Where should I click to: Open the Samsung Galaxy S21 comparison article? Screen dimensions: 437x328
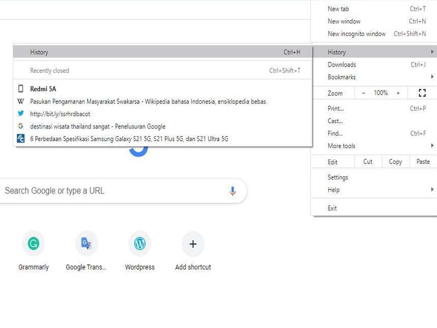129,138
